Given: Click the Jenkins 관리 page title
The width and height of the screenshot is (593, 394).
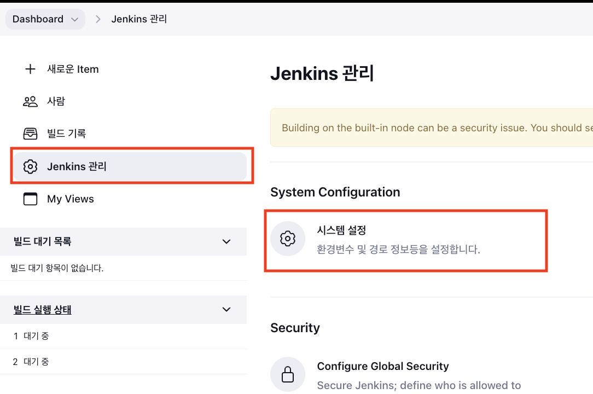Looking at the screenshot, I should pyautogui.click(x=322, y=73).
